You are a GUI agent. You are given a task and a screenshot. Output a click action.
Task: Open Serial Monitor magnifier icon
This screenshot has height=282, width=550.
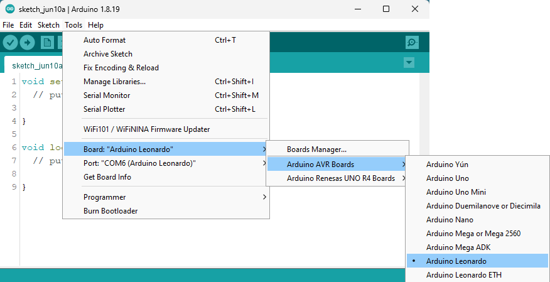(412, 43)
